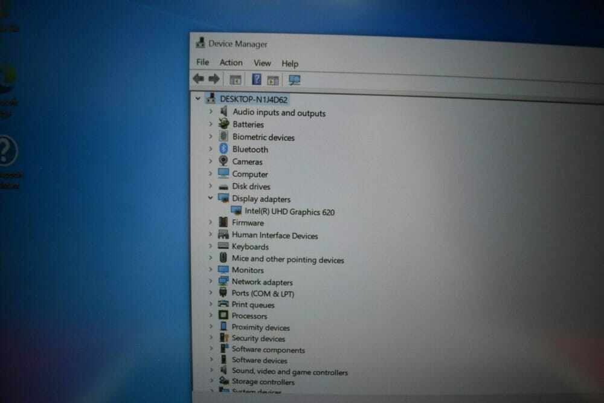Viewport: 604px width, 403px height.
Task: Select the Software components label
Action: coord(269,349)
